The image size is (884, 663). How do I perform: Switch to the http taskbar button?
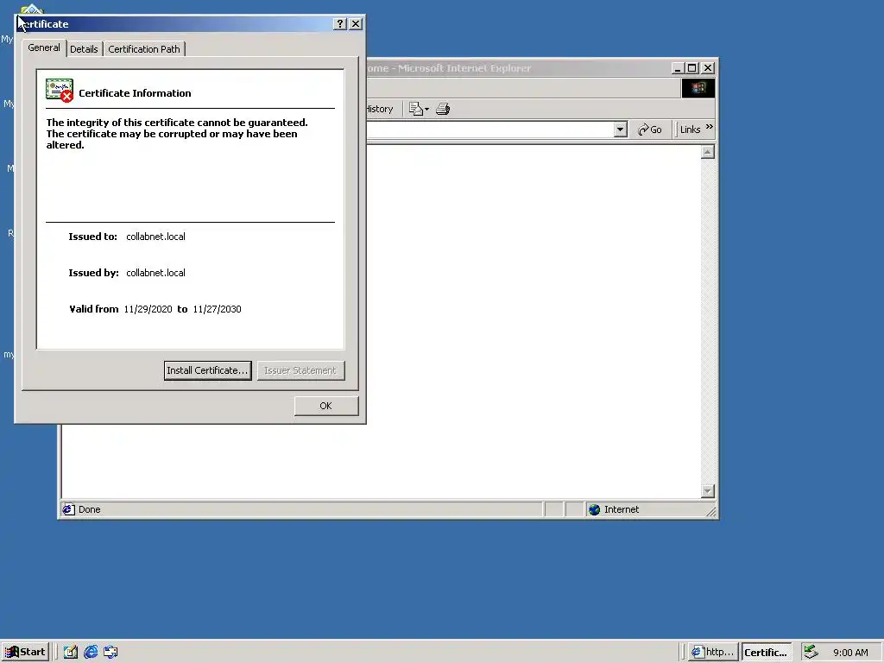coord(713,652)
